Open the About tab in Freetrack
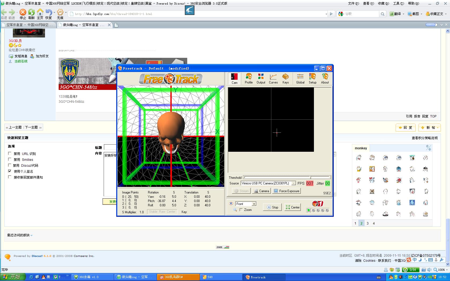The width and height of the screenshot is (450, 281). [325, 79]
